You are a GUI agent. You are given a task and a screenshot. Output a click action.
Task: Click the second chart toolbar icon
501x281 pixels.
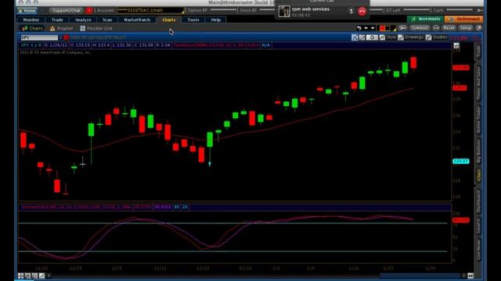[362, 37]
